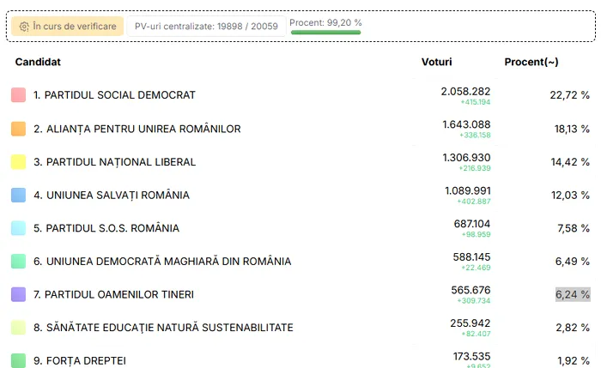
Task: Click the light cyan S.O.S. România swatch
Action: pyautogui.click(x=18, y=228)
